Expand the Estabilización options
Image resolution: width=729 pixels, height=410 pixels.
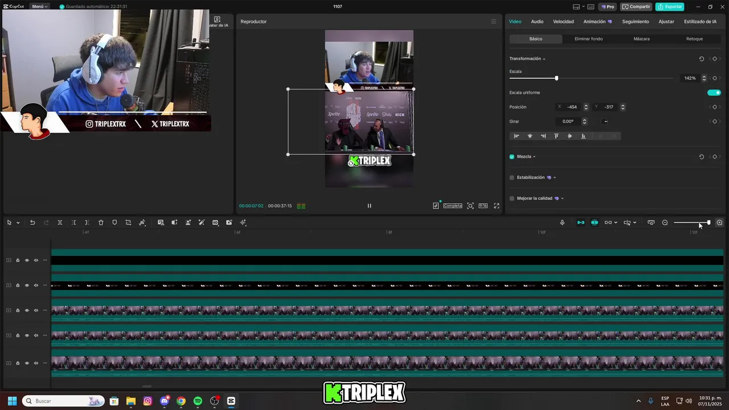click(555, 178)
